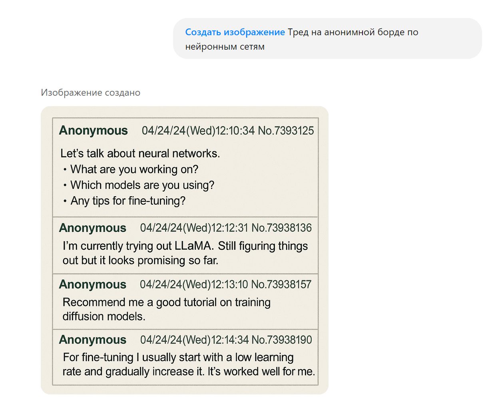Screen dimensions: 504x416
Task: Click post number No.73938136
Action: (281, 228)
